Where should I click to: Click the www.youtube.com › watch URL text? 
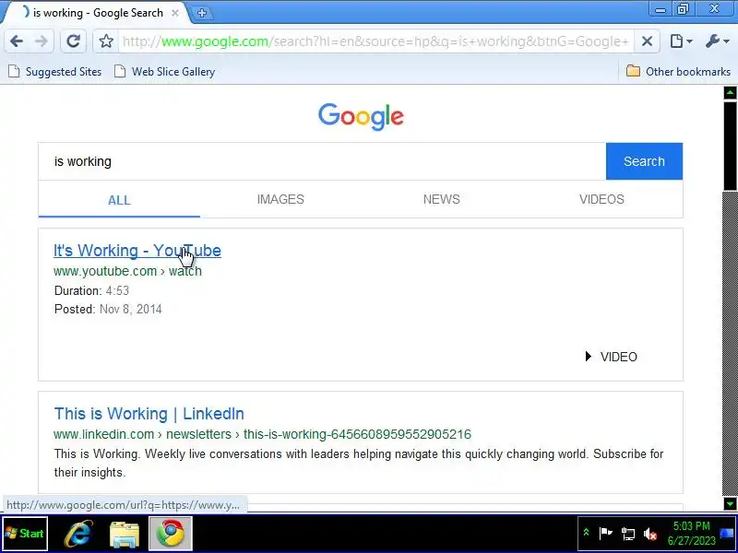coord(127,271)
